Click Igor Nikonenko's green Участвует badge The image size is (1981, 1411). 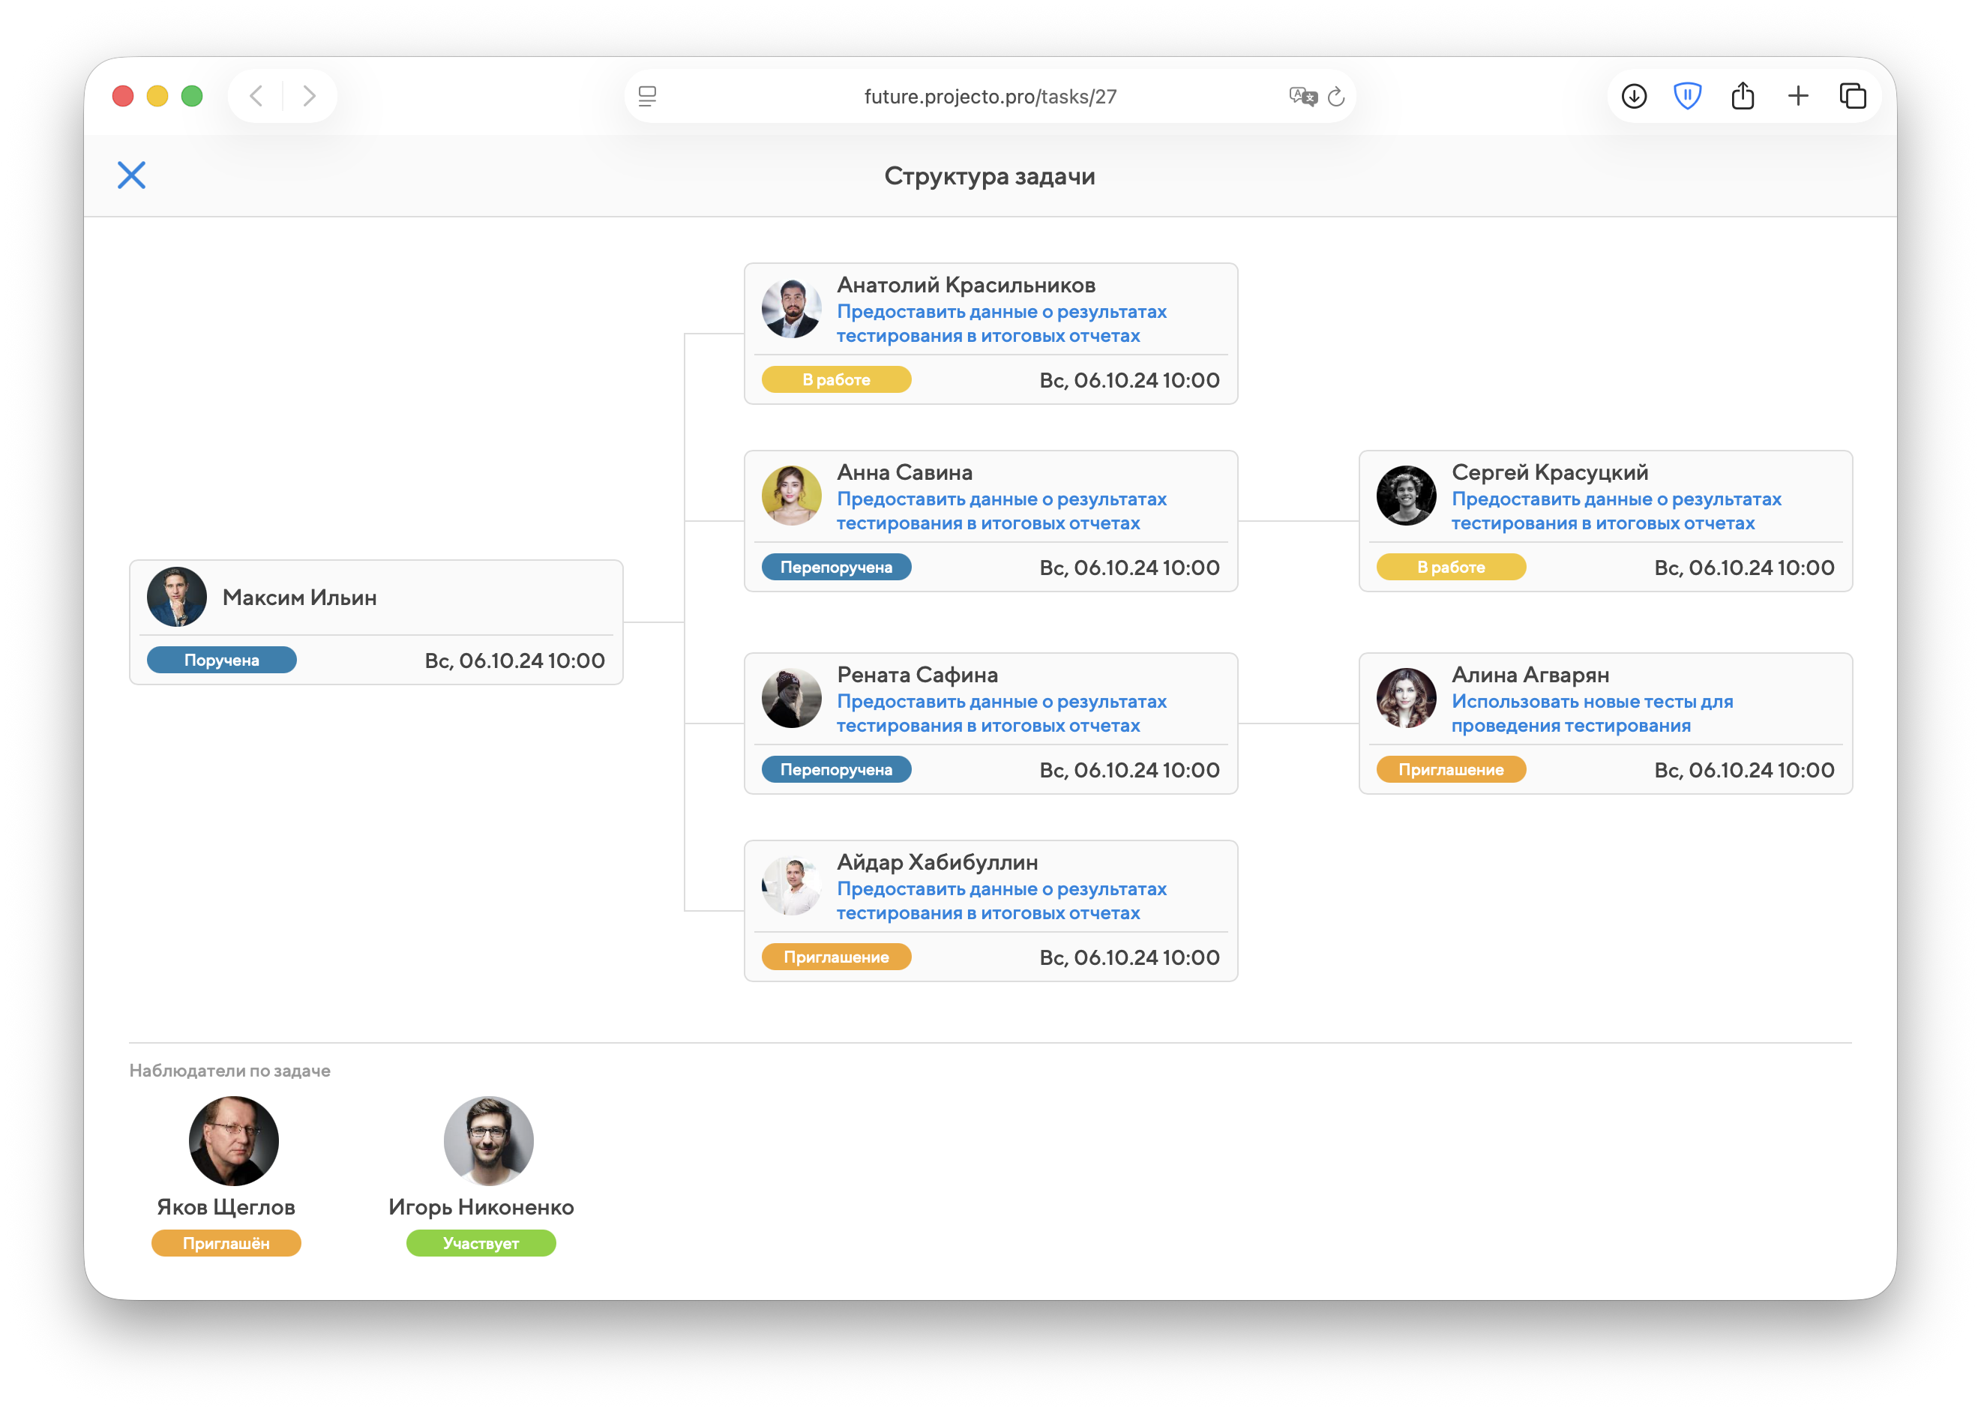click(x=481, y=1243)
